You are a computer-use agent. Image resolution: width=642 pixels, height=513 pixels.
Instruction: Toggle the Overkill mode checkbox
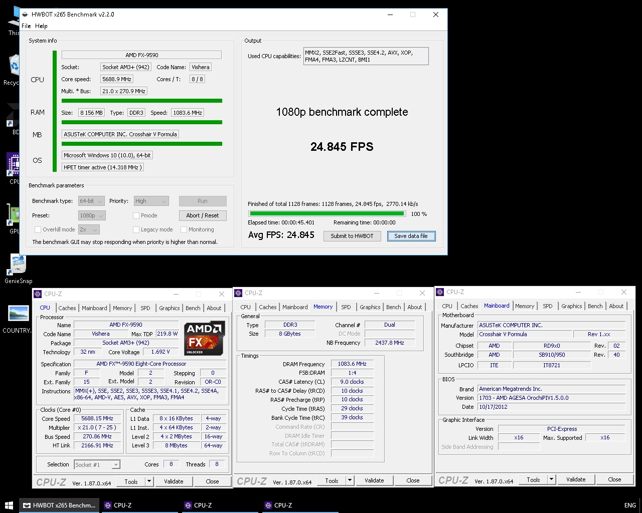[38, 229]
